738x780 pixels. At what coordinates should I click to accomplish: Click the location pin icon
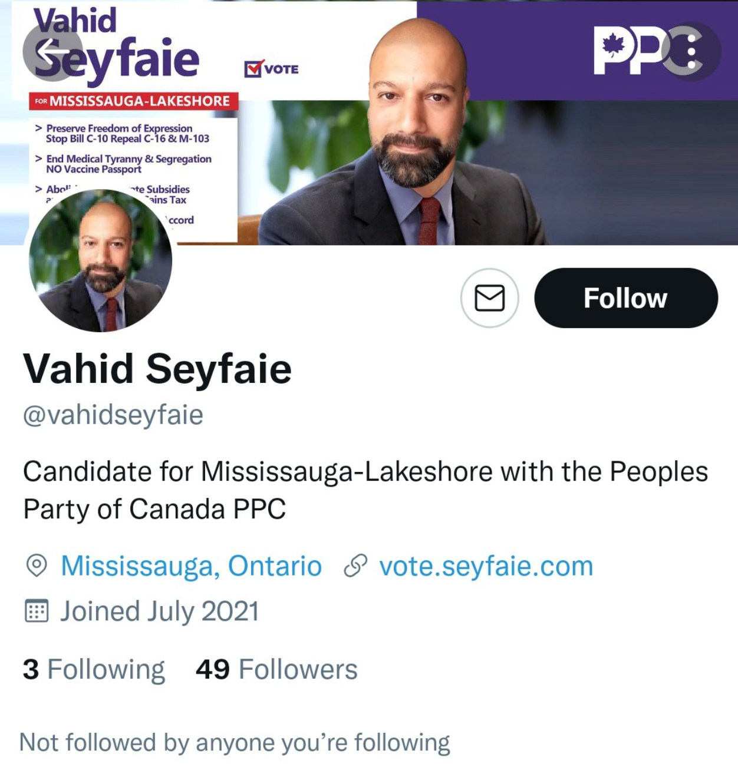[x=37, y=566]
